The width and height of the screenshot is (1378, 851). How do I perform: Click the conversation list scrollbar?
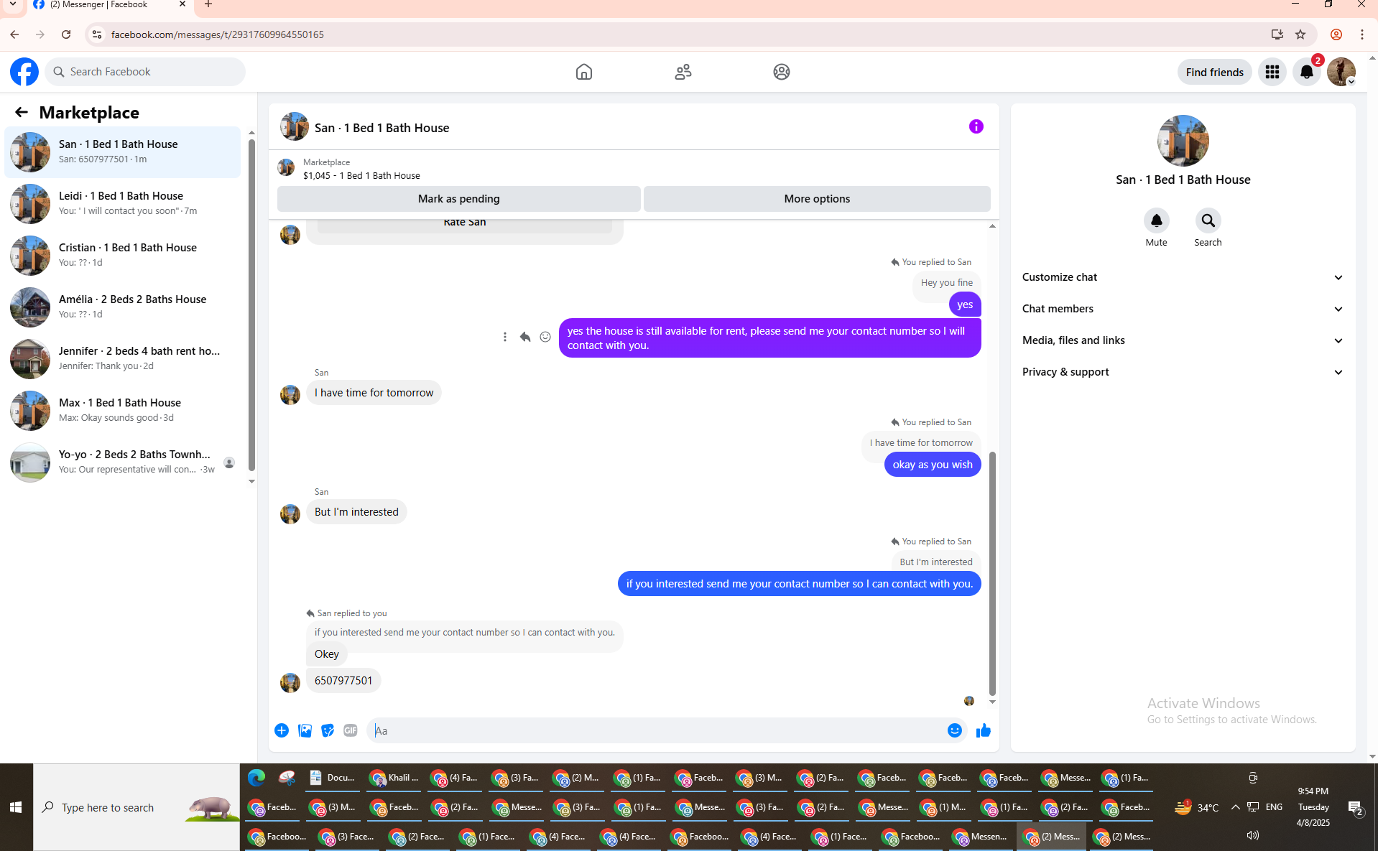point(251,305)
